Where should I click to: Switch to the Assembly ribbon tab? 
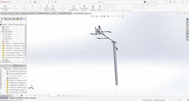(x=4, y=13)
